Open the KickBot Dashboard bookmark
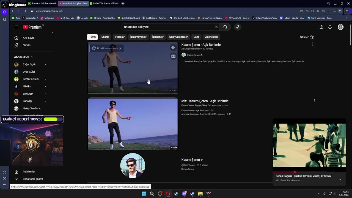This screenshot has width=352, height=198. point(128,18)
